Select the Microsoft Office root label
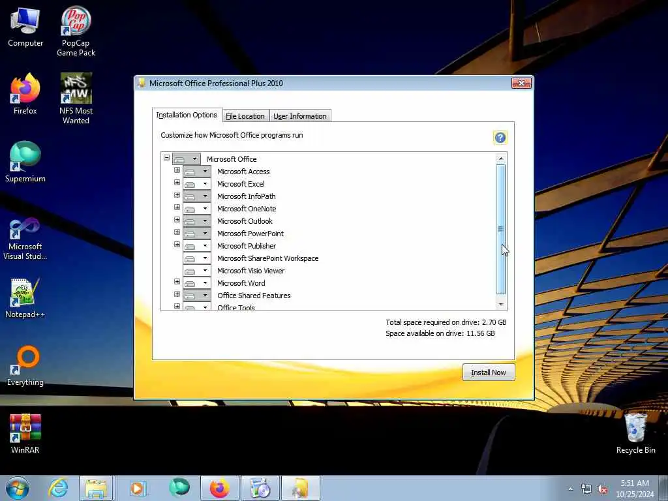 click(232, 159)
